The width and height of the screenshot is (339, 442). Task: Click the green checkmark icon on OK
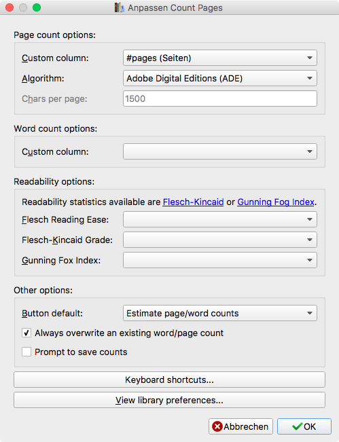point(298,426)
